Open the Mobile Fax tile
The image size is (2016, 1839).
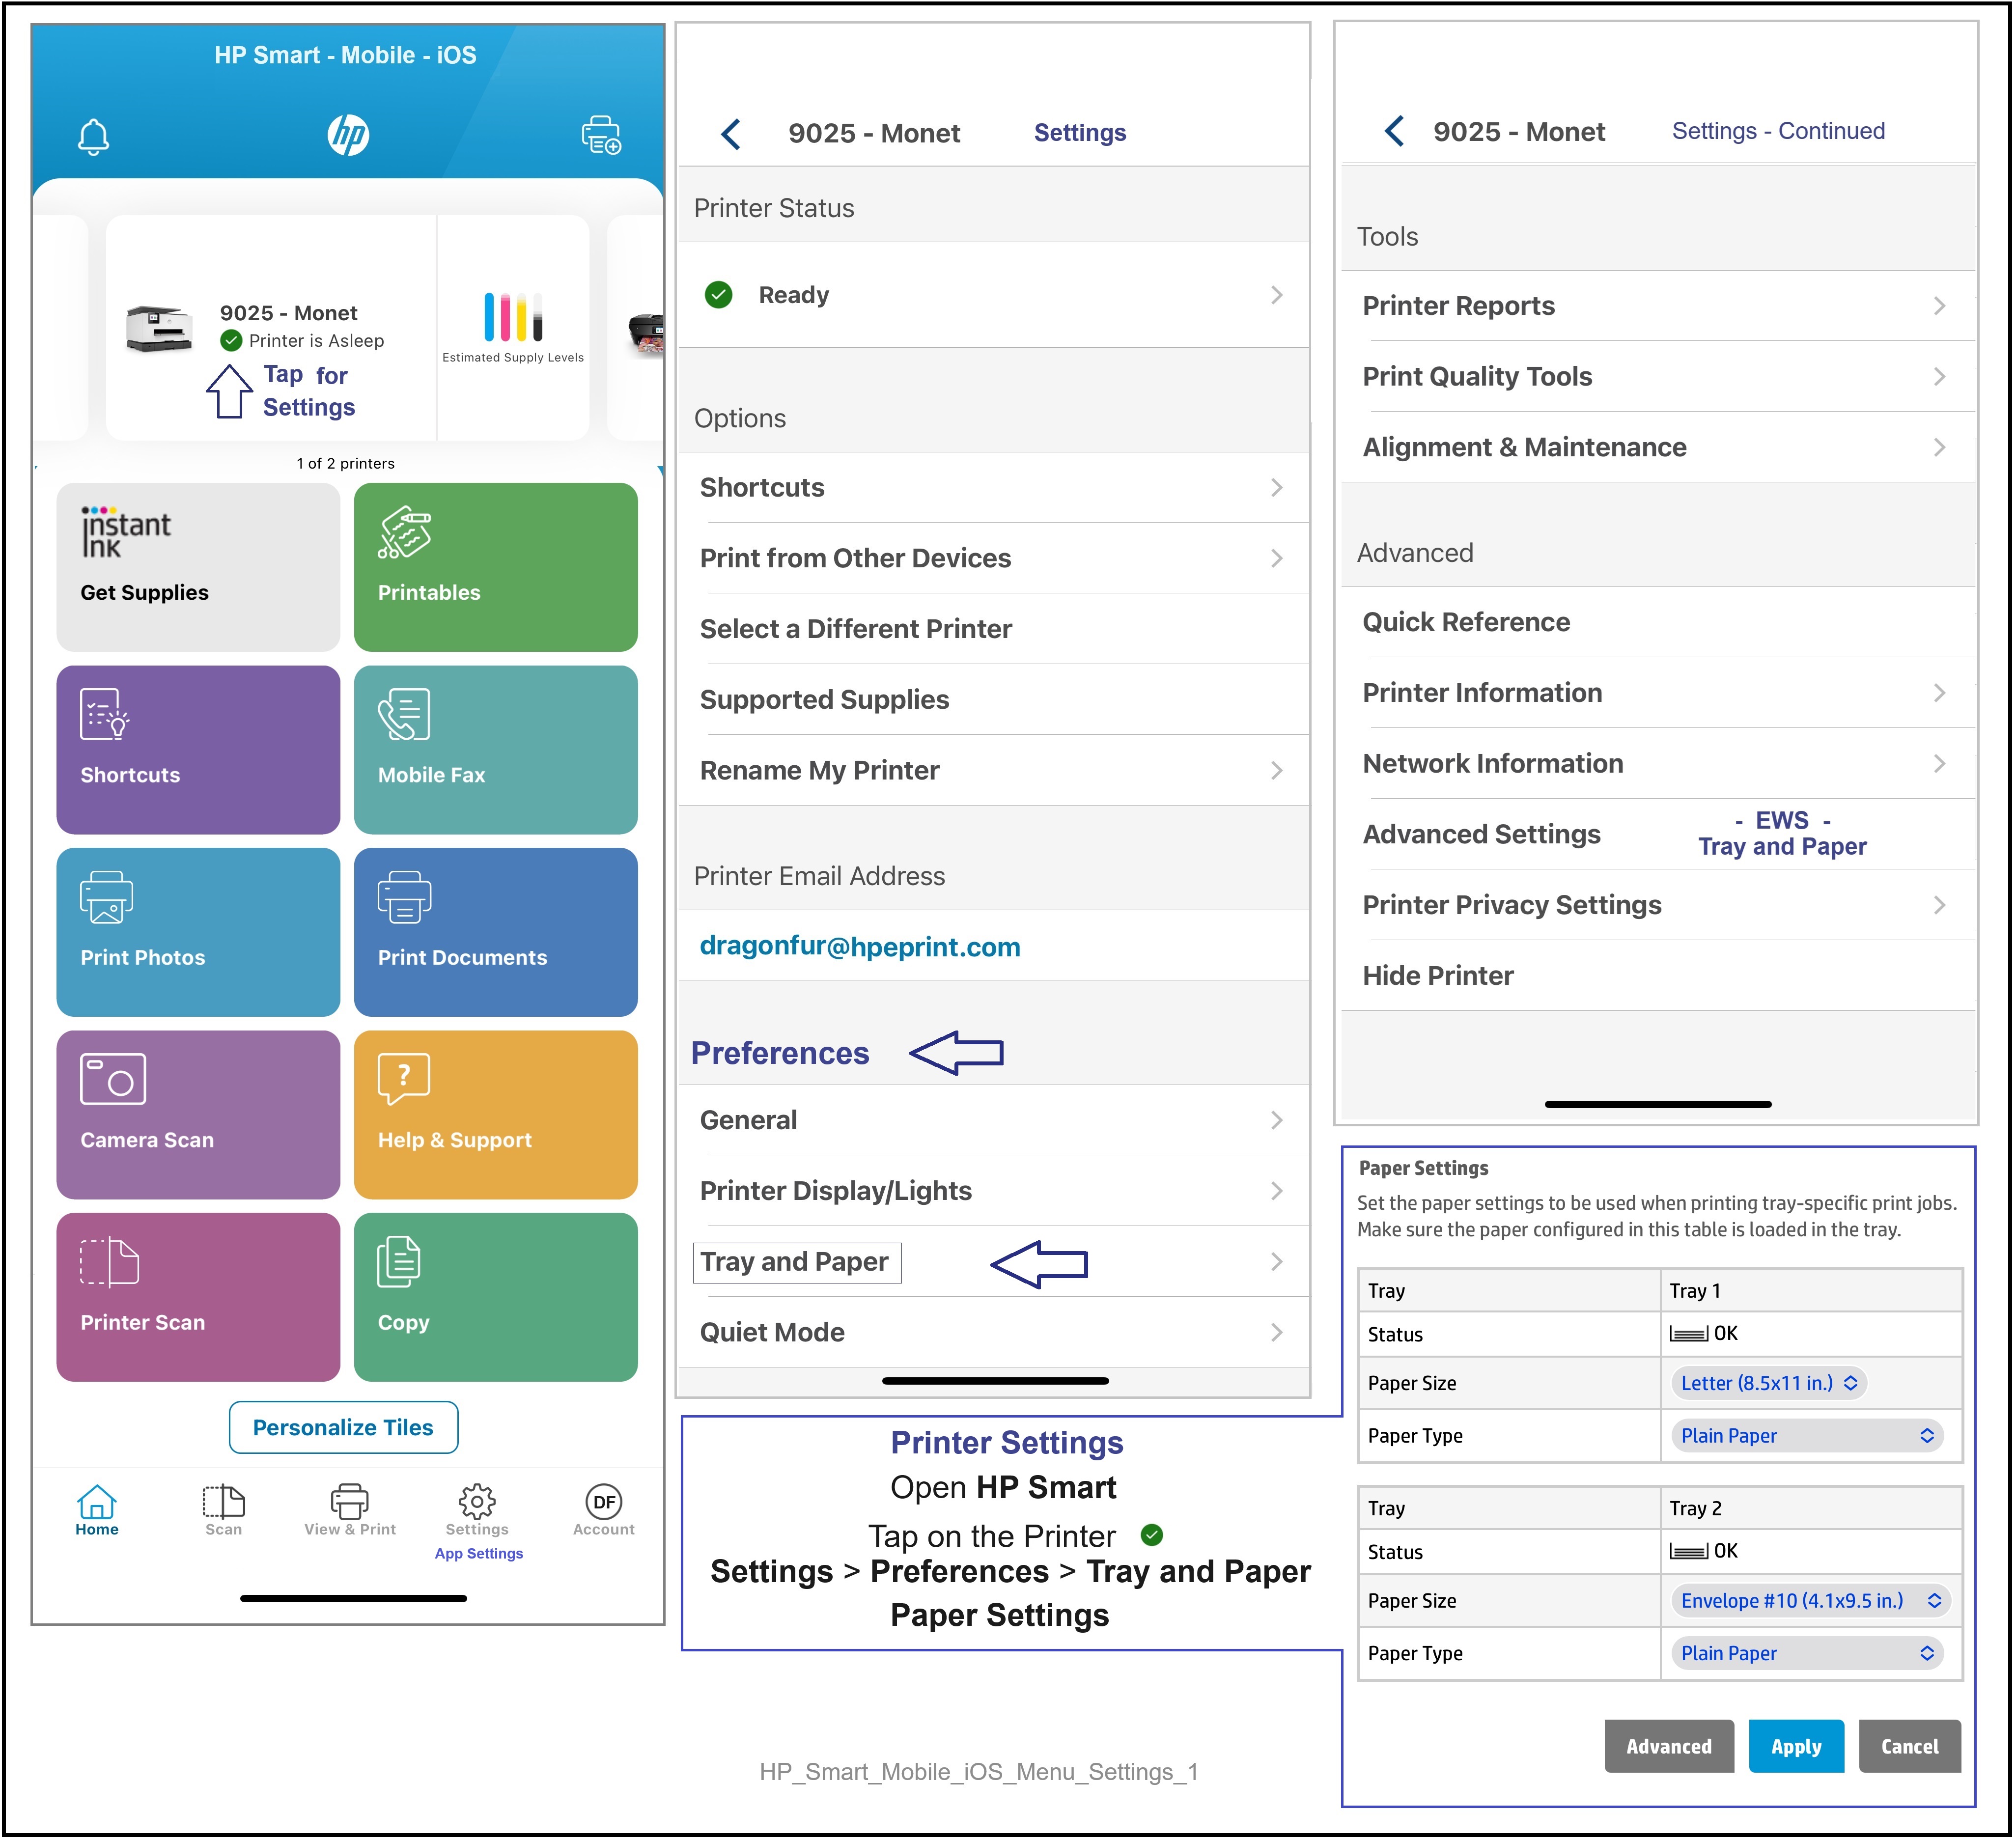coord(496,750)
